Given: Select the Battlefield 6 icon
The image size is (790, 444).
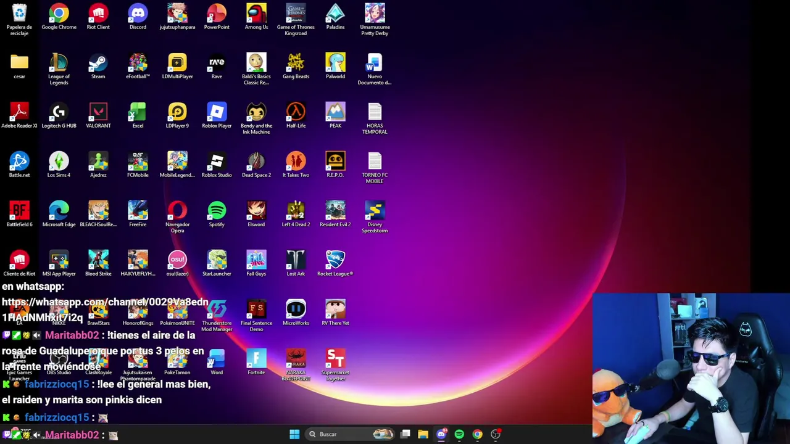Looking at the screenshot, I should tap(19, 215).
